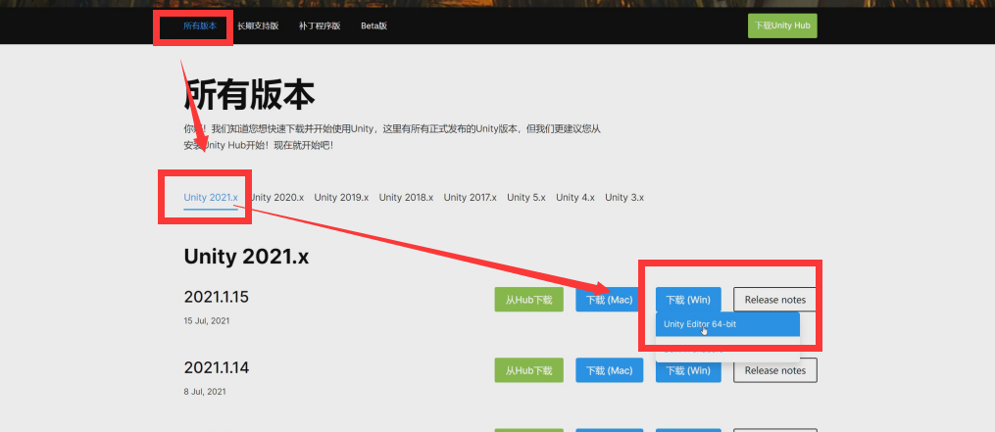Click 从Hub下载 for version 2021.1.14

pos(528,370)
